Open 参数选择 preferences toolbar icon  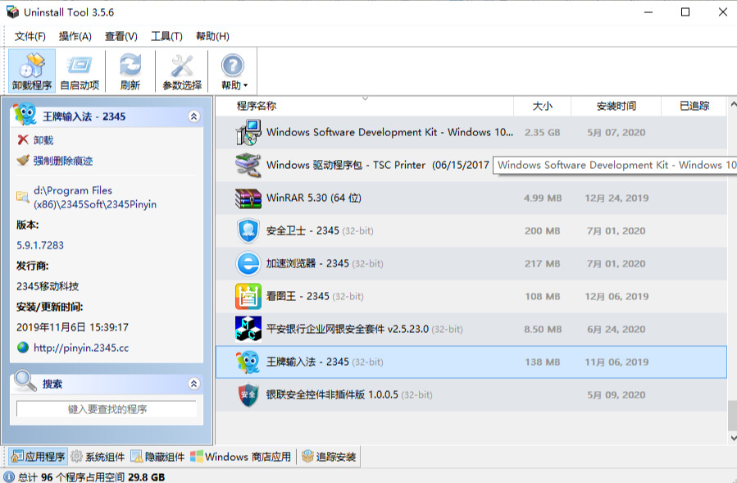pos(182,71)
